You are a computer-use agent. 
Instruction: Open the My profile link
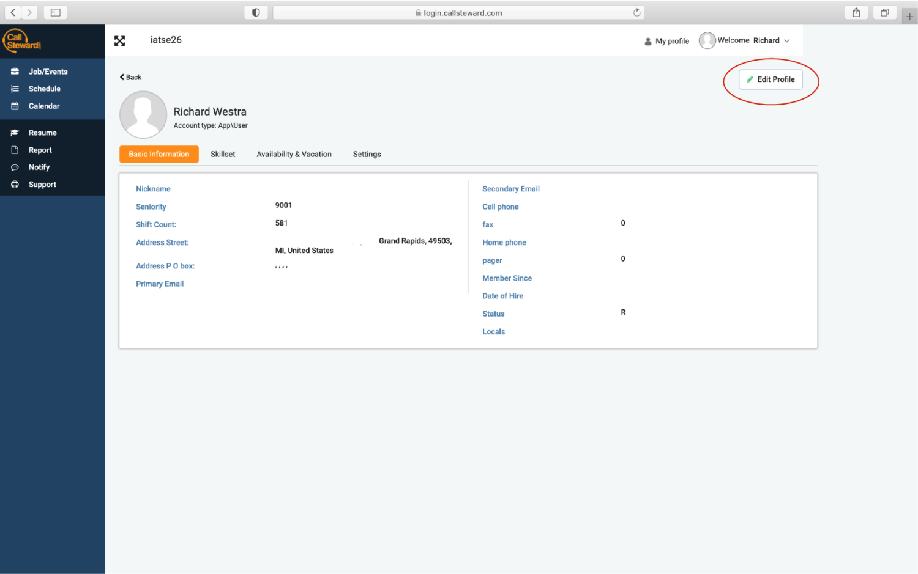[666, 41]
